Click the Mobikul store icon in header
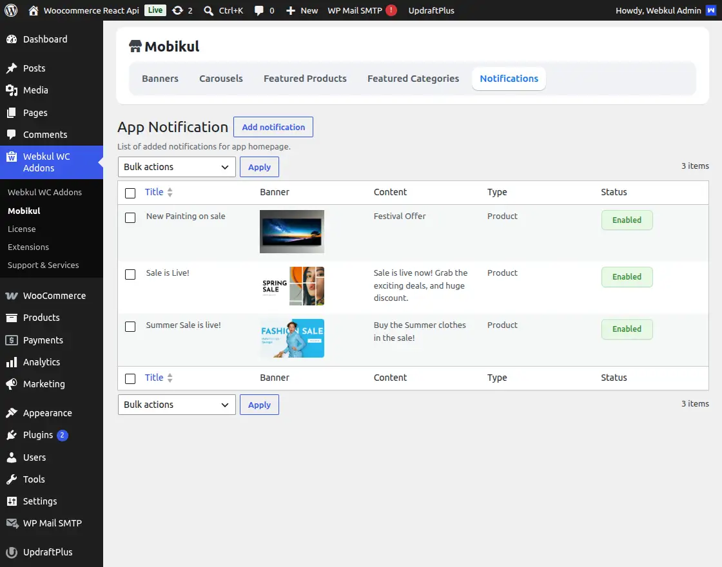This screenshot has width=722, height=567. (x=135, y=46)
